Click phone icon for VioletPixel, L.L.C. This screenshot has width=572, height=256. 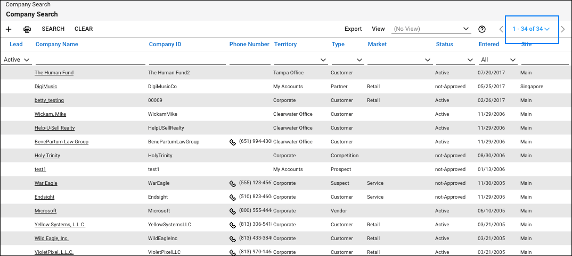point(232,252)
